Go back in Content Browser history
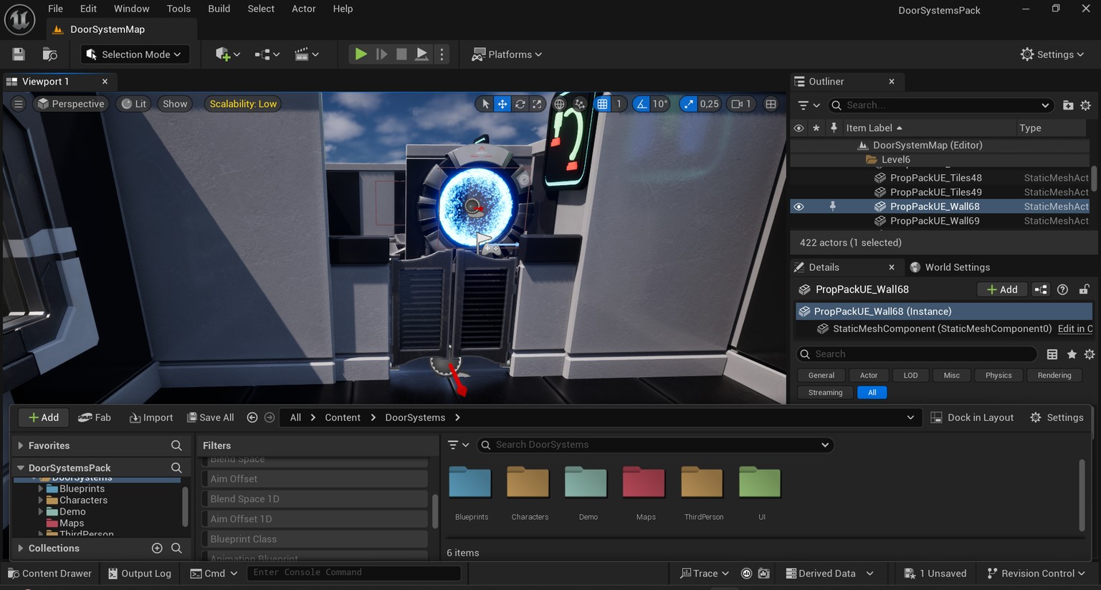Viewport: 1101px width, 590px height. tap(252, 417)
